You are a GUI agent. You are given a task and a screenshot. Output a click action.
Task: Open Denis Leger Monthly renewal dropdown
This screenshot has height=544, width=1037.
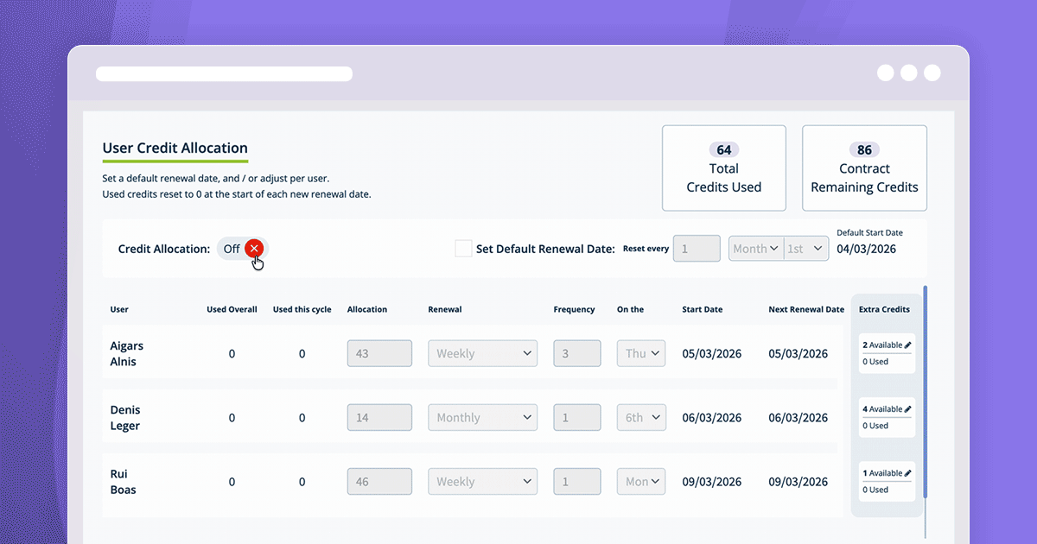pyautogui.click(x=482, y=417)
